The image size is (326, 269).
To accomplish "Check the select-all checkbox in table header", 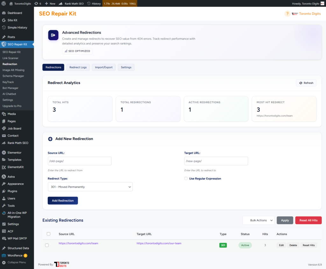I will [49, 234].
